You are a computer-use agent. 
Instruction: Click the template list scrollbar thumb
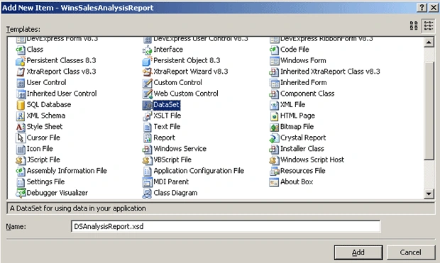(x=429, y=111)
